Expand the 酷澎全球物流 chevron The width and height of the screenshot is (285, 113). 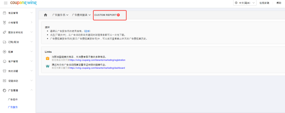tap(32, 32)
